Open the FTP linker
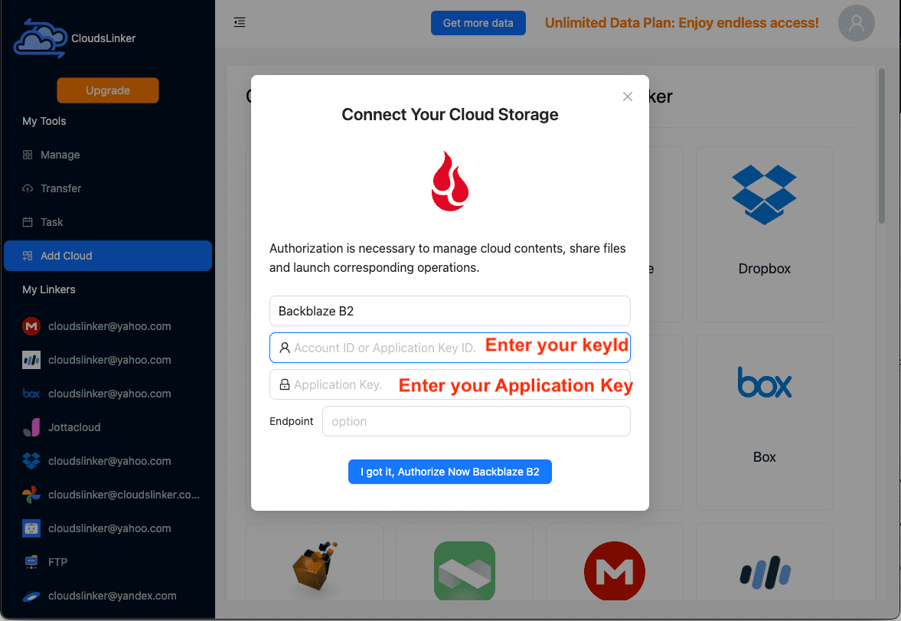The width and height of the screenshot is (901, 621). (x=108, y=562)
